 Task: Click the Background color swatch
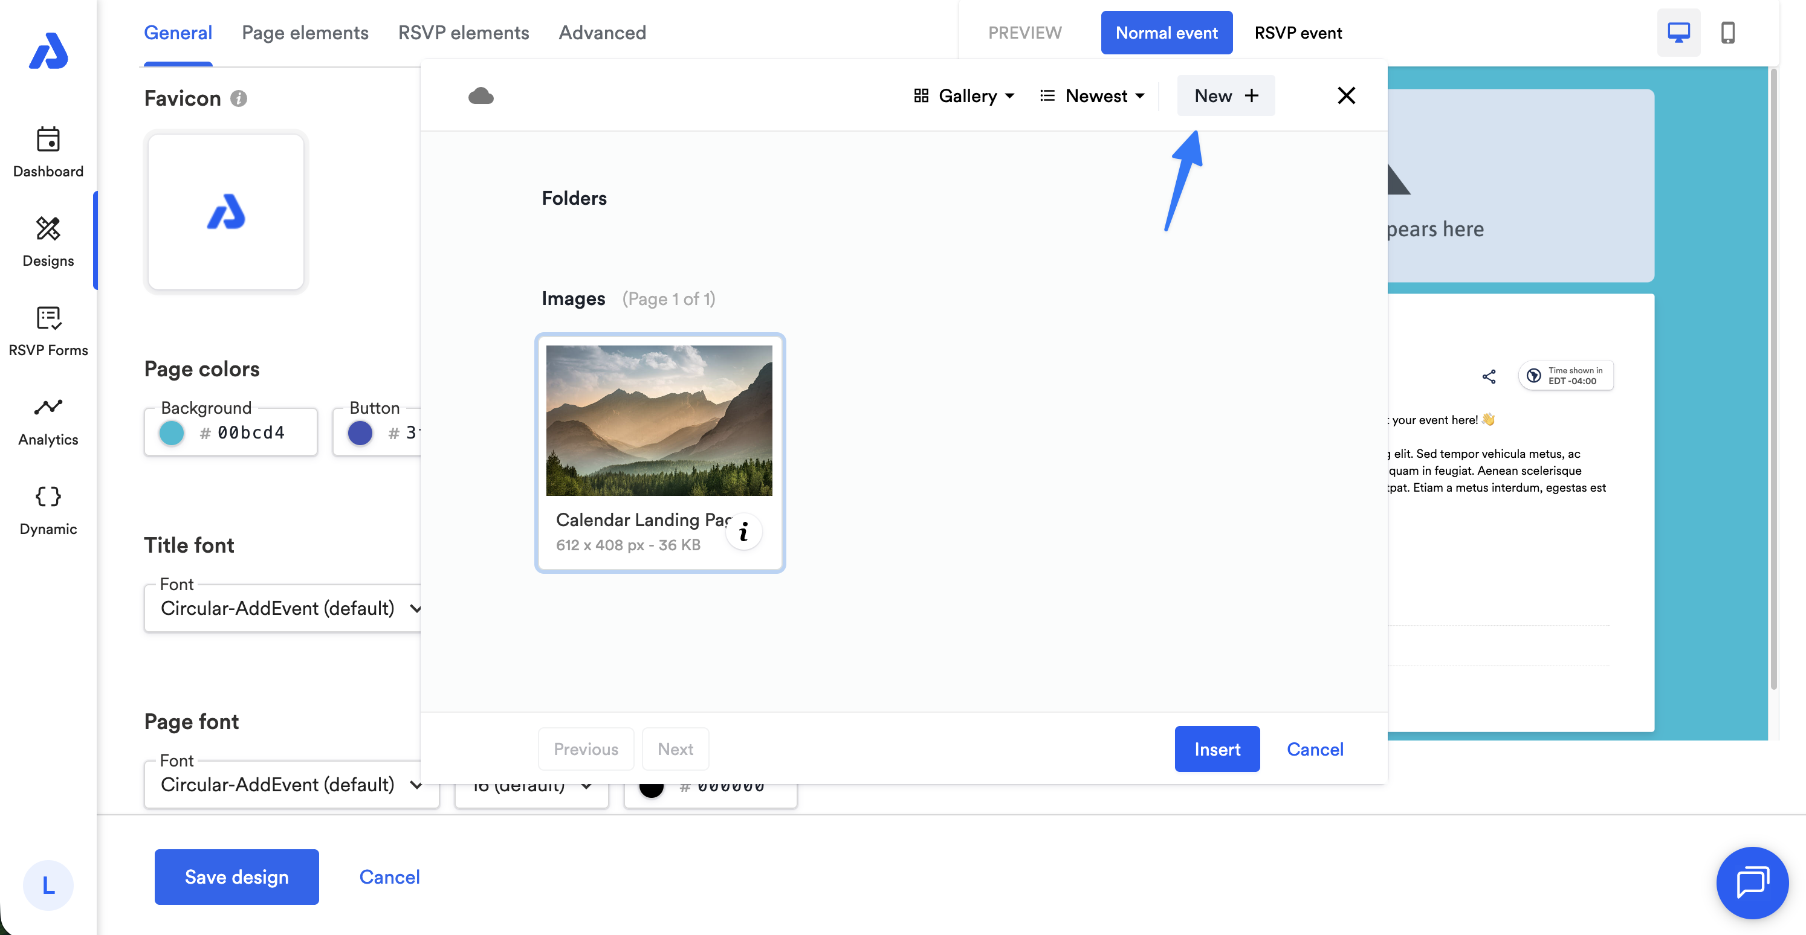click(172, 433)
